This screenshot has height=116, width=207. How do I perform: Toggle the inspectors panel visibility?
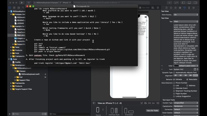195,3
